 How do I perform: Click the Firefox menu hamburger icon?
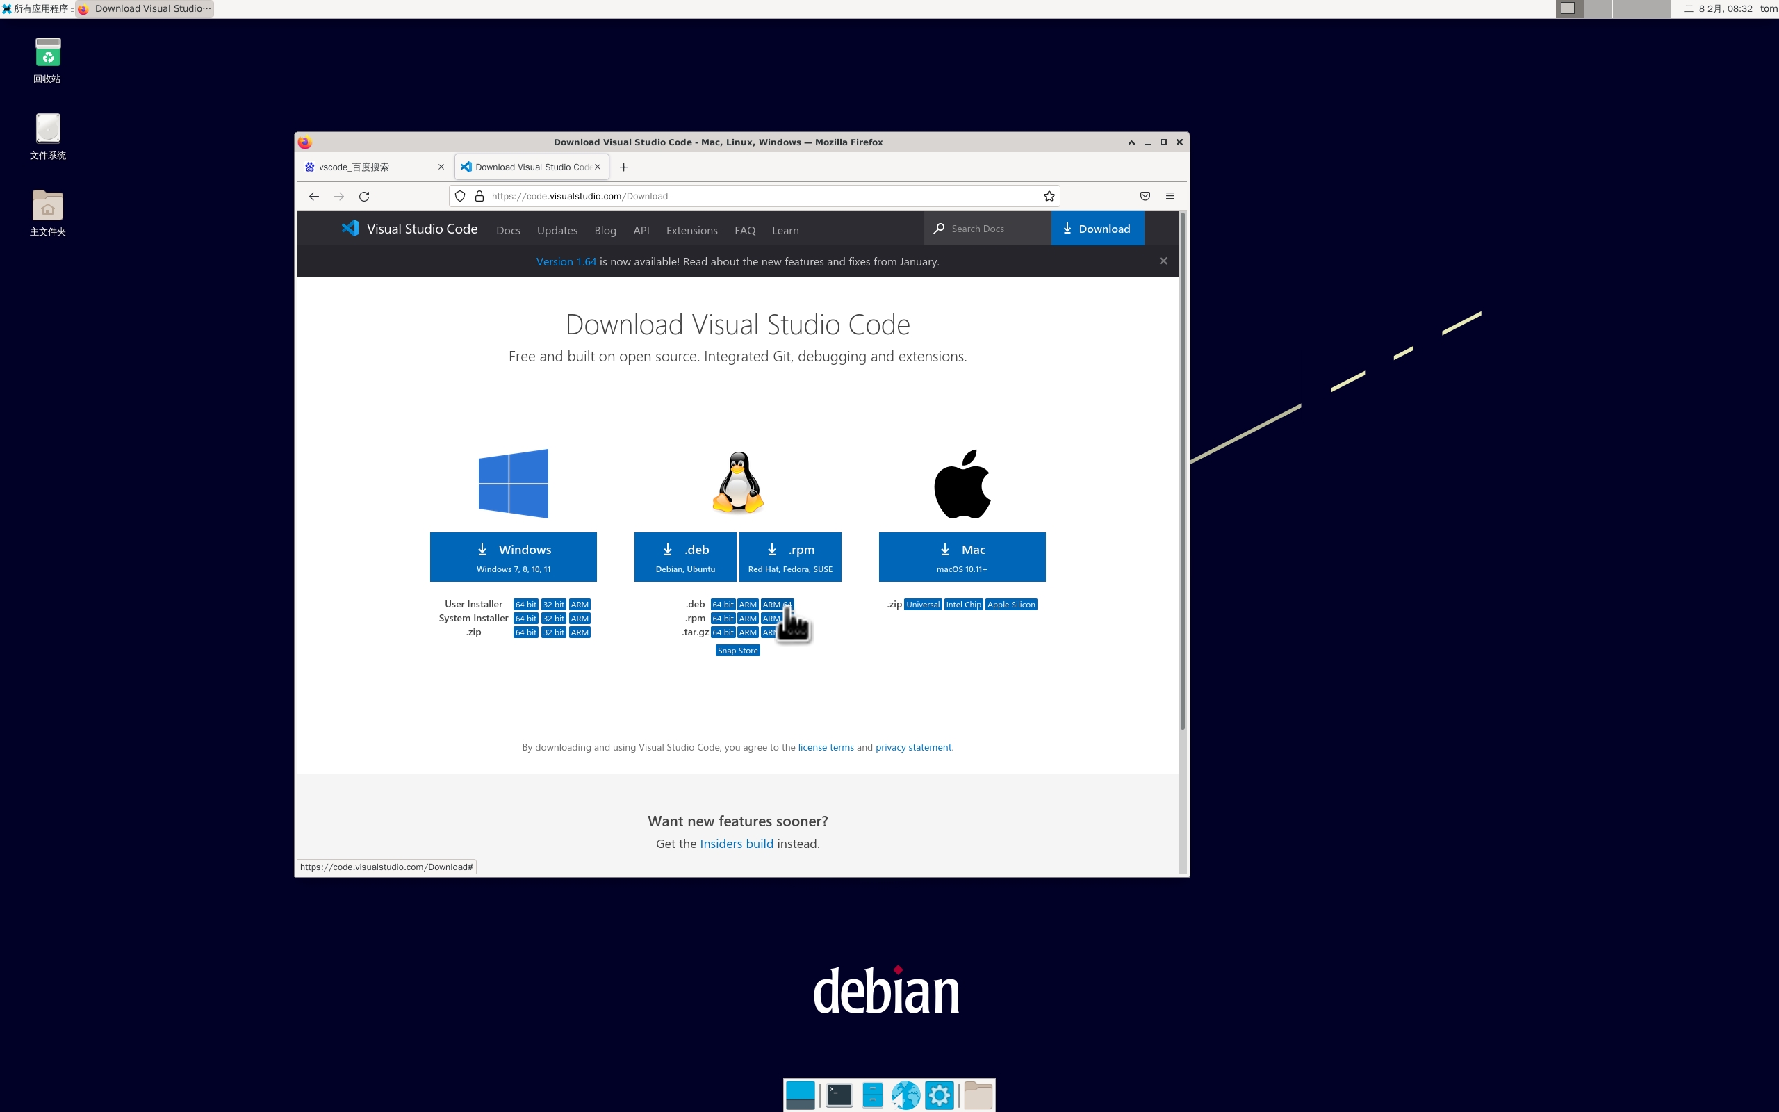(1170, 195)
